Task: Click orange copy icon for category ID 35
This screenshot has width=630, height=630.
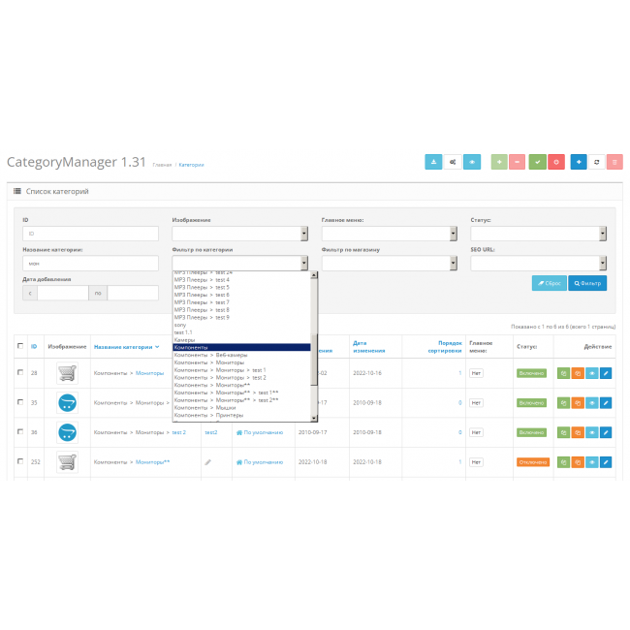Action: (x=578, y=402)
